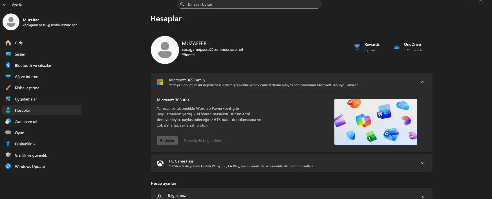Click the Gizlilik ve güvenlik shield icon
This screenshot has width=492, height=199.
pos(8,155)
